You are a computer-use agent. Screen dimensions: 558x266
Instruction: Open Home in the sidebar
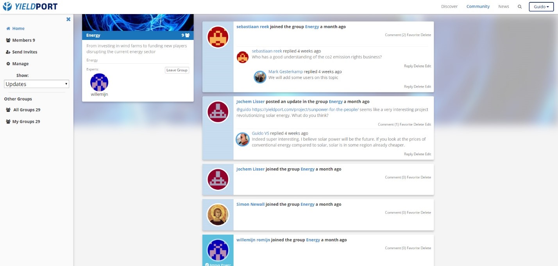[18, 29]
